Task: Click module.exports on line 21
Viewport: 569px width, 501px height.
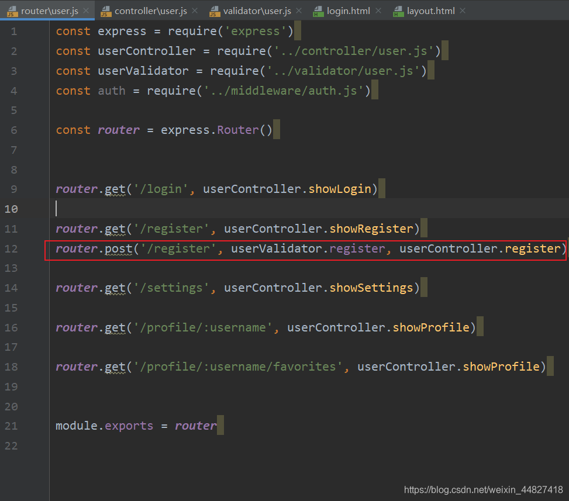Action: click(105, 426)
